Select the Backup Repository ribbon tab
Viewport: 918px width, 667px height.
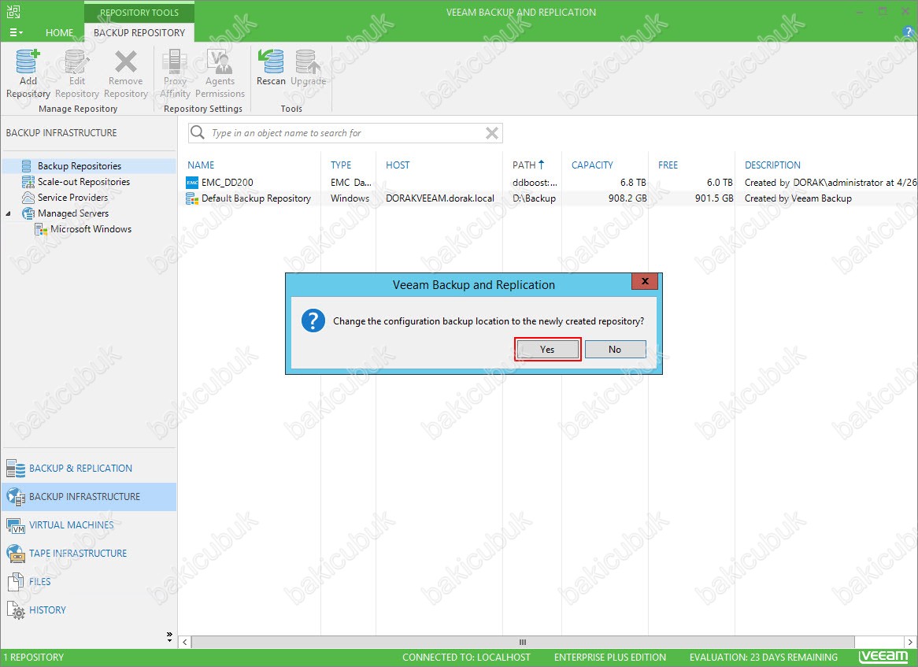pyautogui.click(x=139, y=33)
